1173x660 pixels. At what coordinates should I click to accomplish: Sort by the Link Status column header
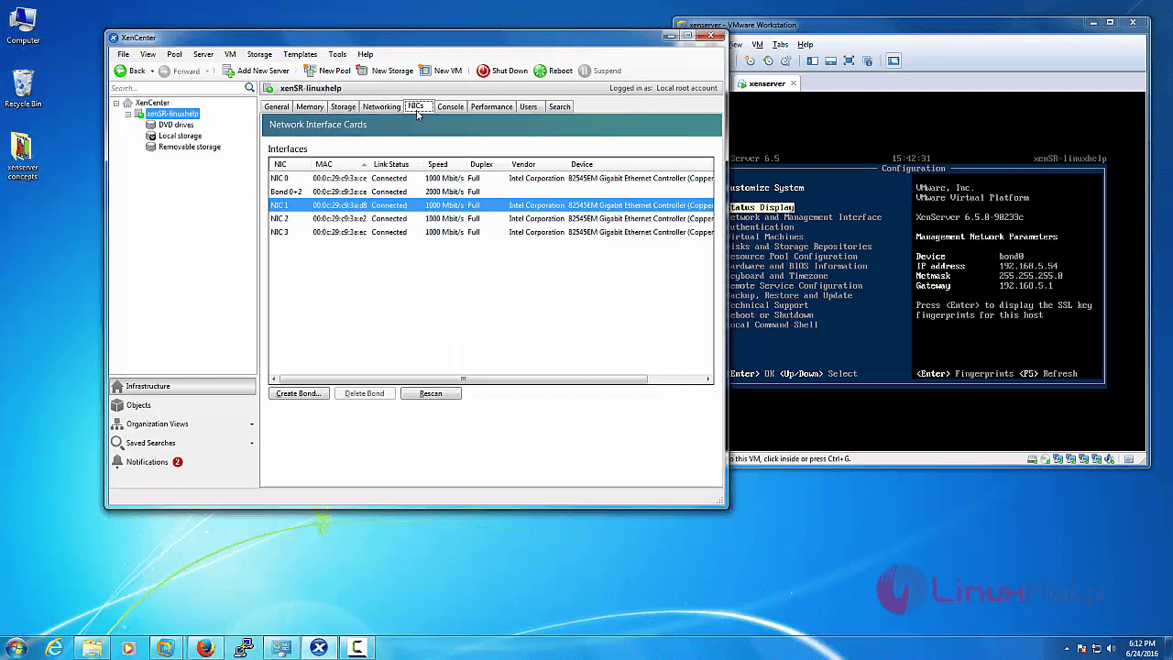[397, 164]
